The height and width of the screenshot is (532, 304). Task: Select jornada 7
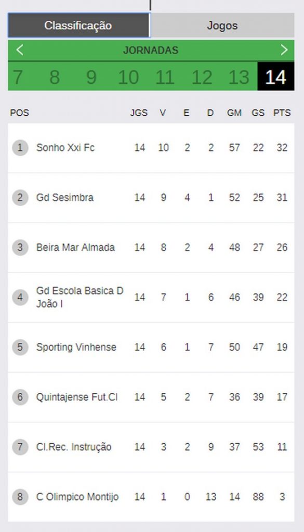[17, 77]
